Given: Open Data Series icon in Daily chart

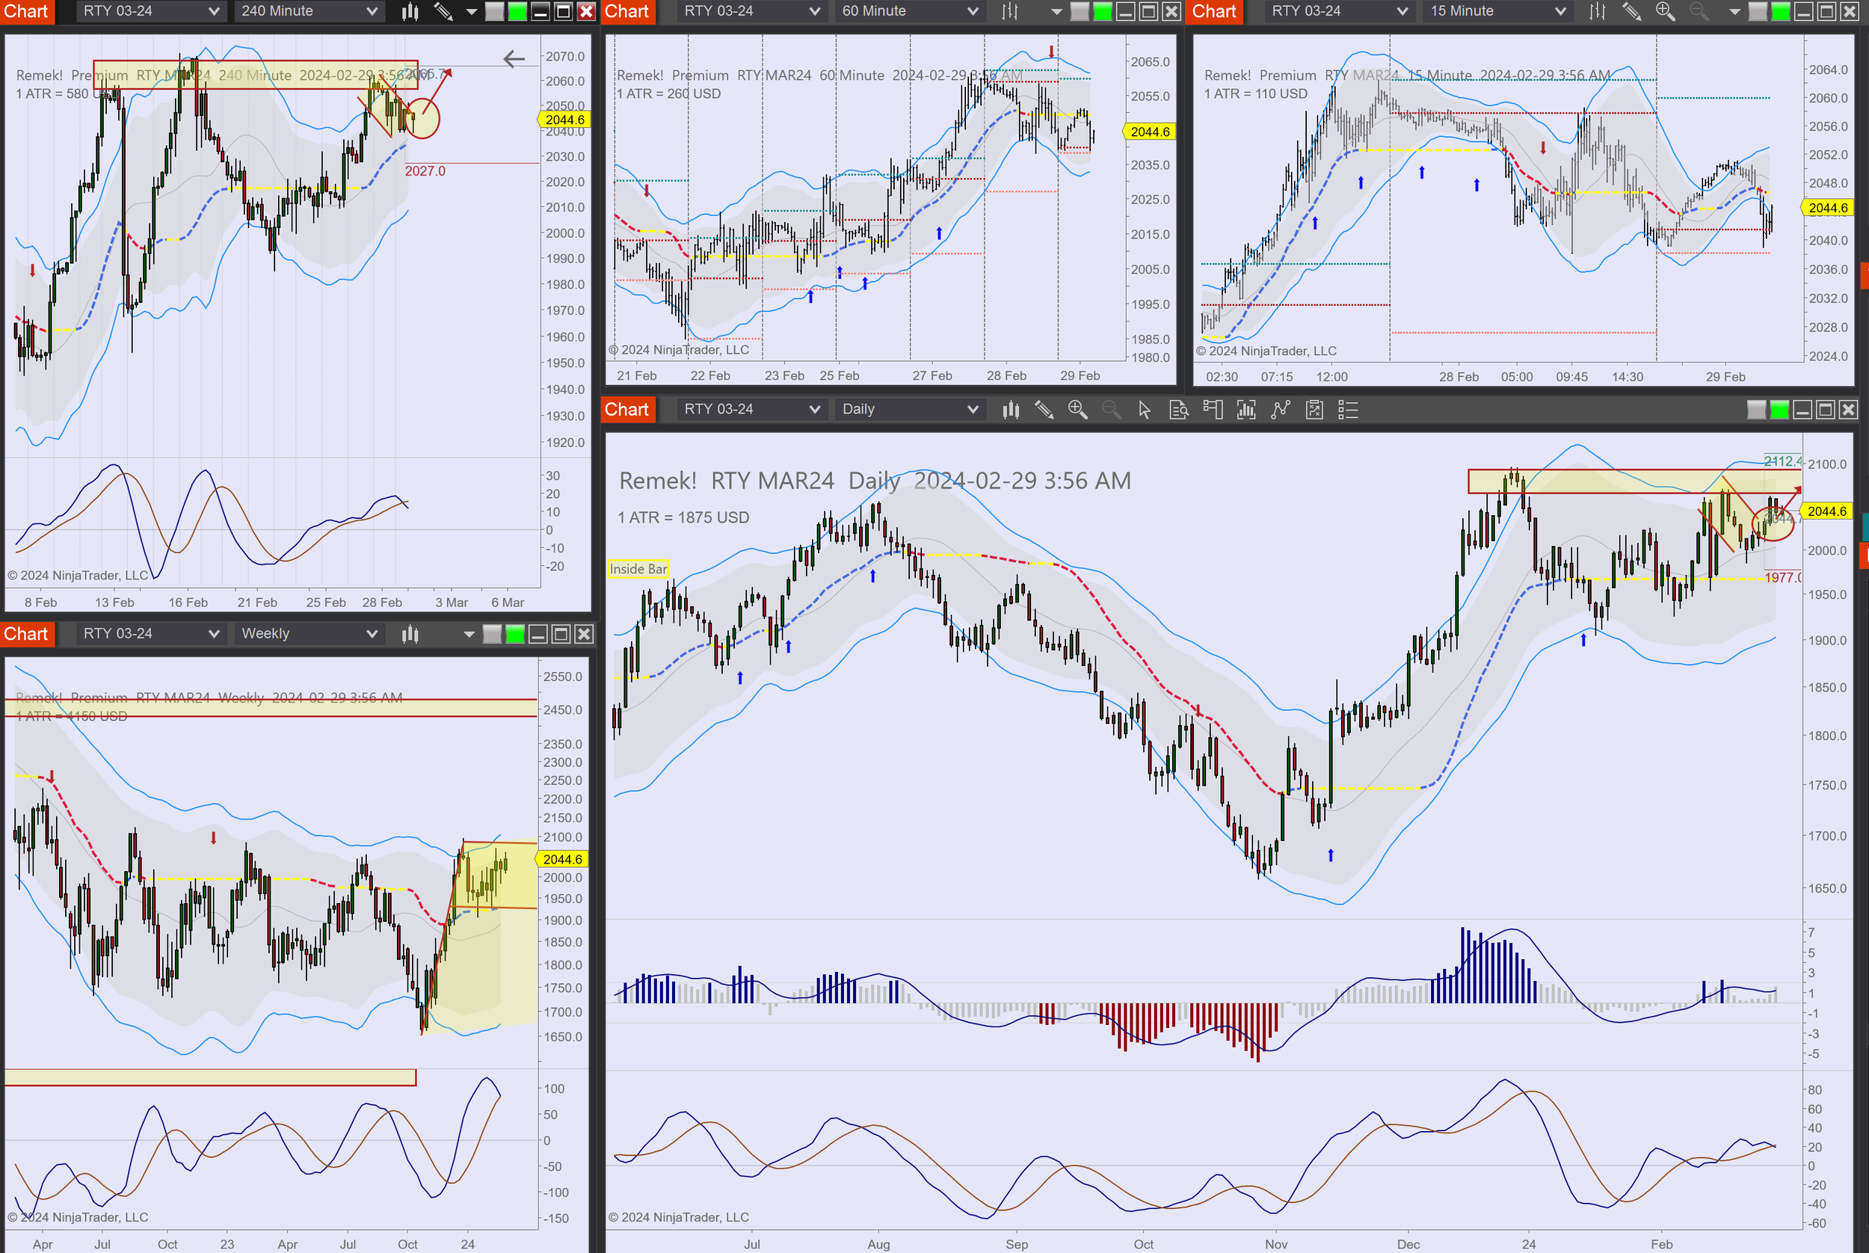Looking at the screenshot, I should tap(1011, 410).
